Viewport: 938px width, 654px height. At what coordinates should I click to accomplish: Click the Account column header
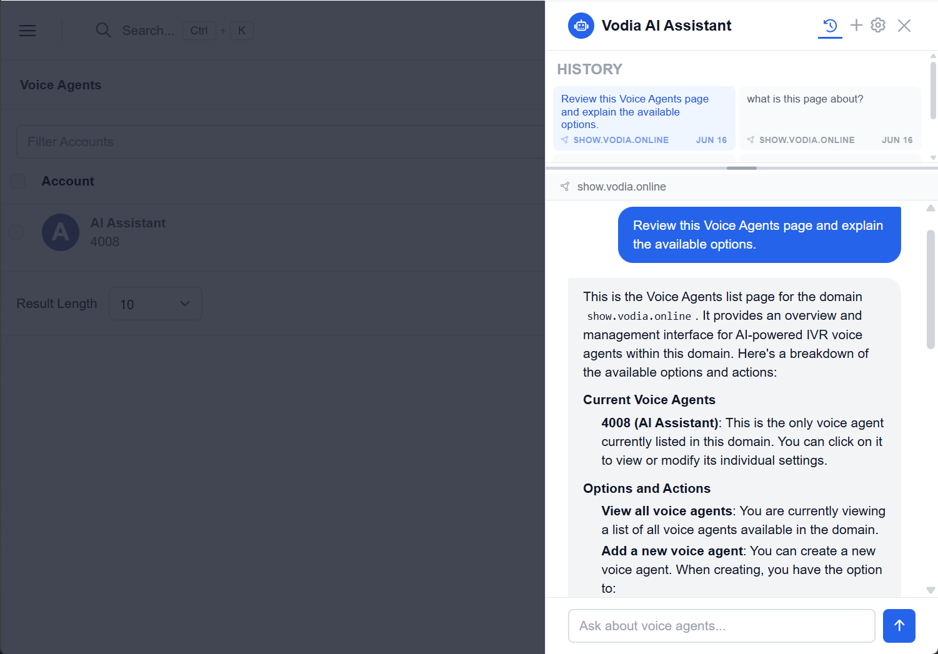point(67,181)
